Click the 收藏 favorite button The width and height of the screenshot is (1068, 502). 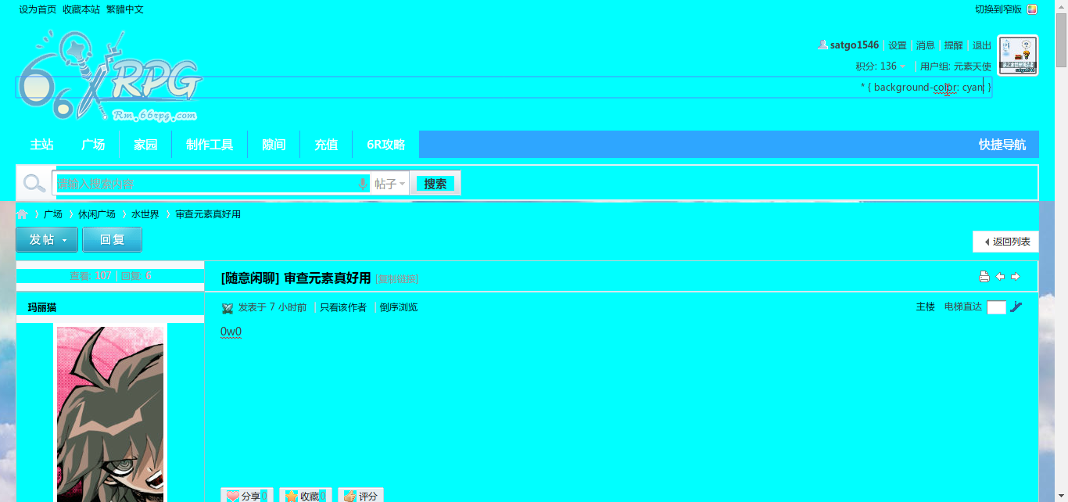306,496
